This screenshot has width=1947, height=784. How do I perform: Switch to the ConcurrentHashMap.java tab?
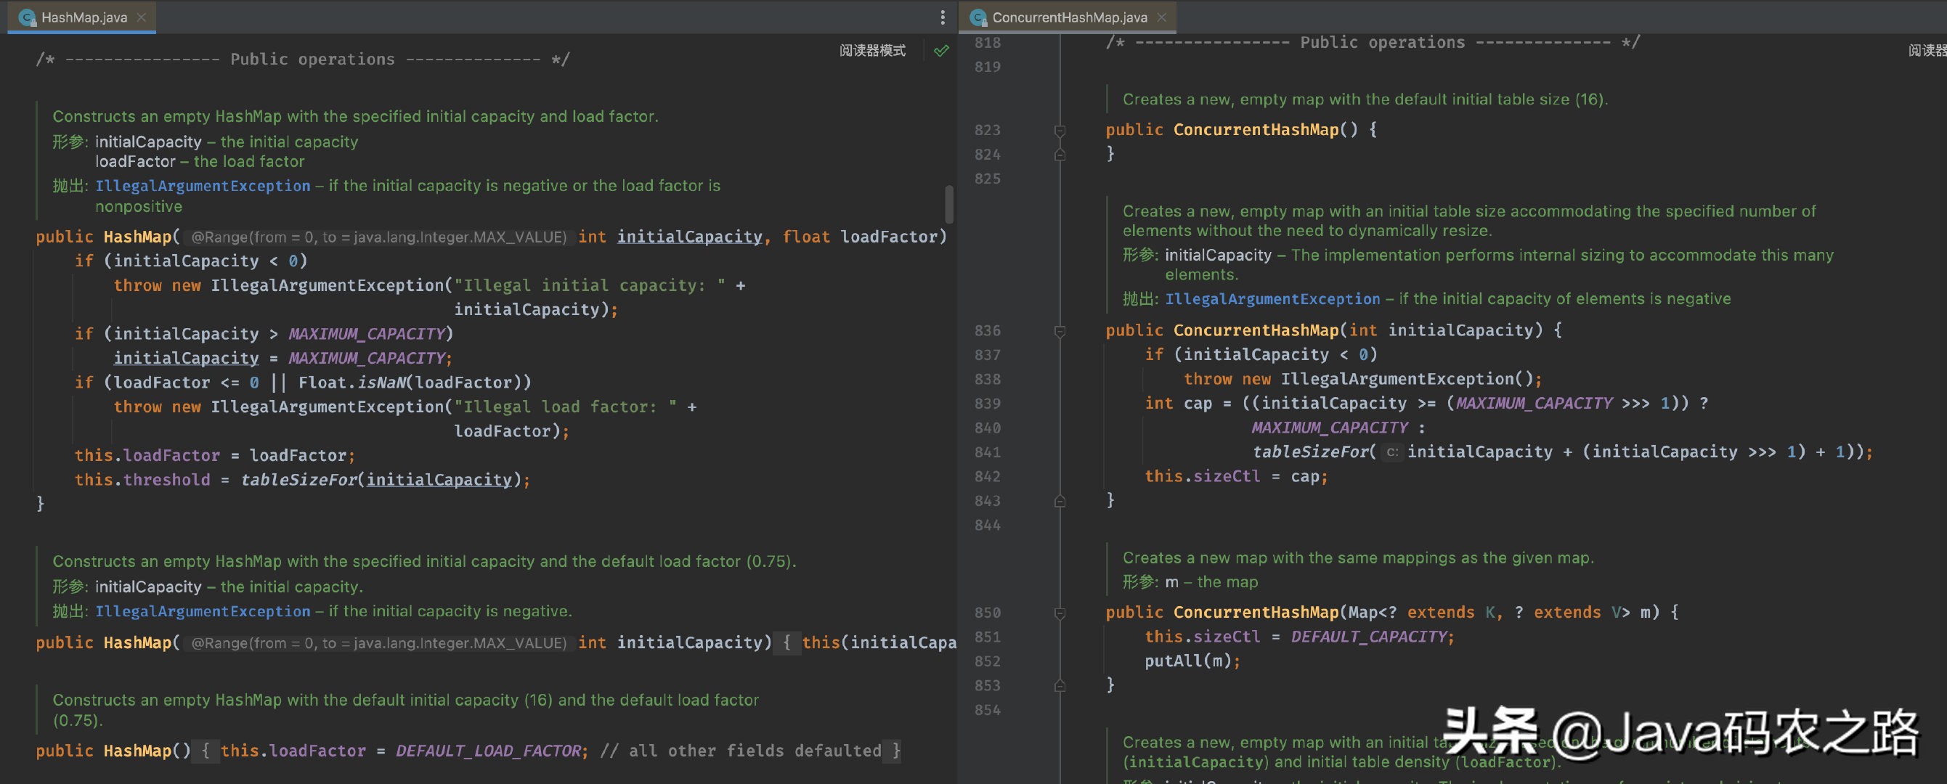click(x=1069, y=17)
